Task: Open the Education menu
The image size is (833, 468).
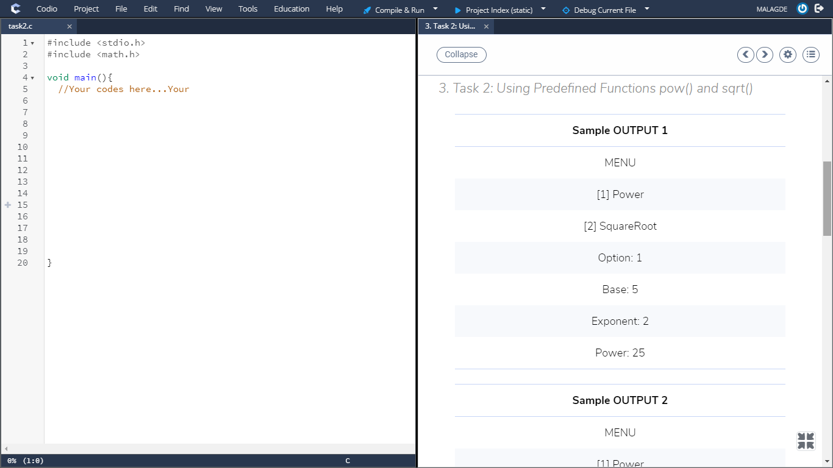Action: [x=291, y=9]
